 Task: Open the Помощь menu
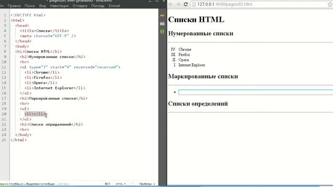[98, 6]
